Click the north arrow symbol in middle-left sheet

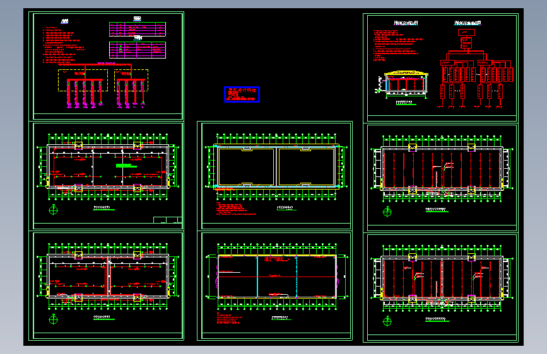54,210
